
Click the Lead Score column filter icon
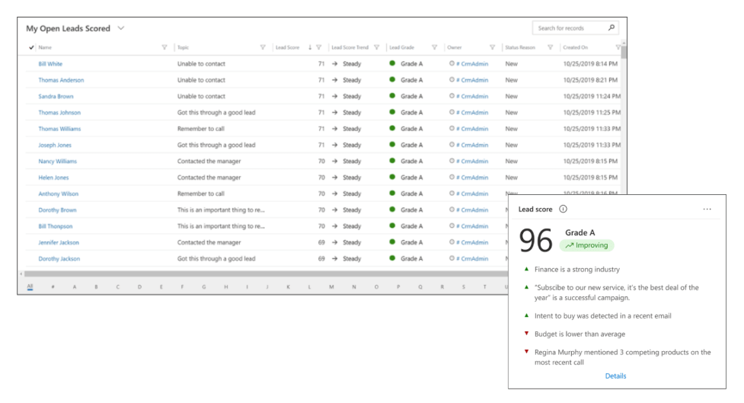point(318,47)
